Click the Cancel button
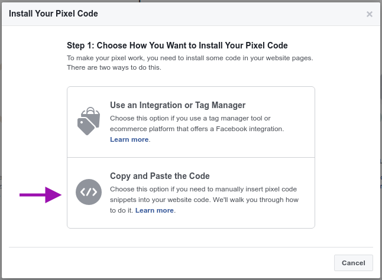The height and width of the screenshot is (280, 382). (x=353, y=263)
